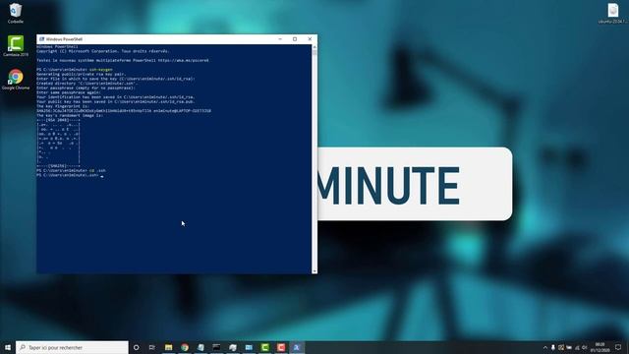
Task: Click the cd .ssh command line
Action: (x=72, y=170)
